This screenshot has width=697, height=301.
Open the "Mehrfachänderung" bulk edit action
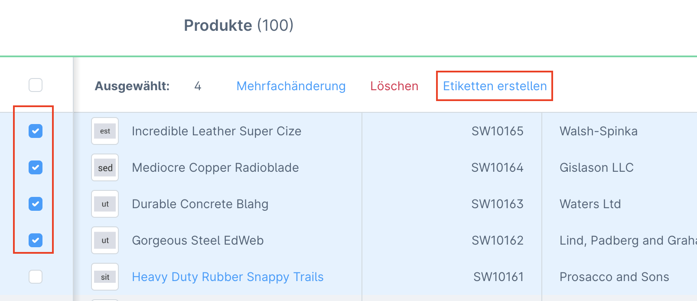(x=290, y=86)
